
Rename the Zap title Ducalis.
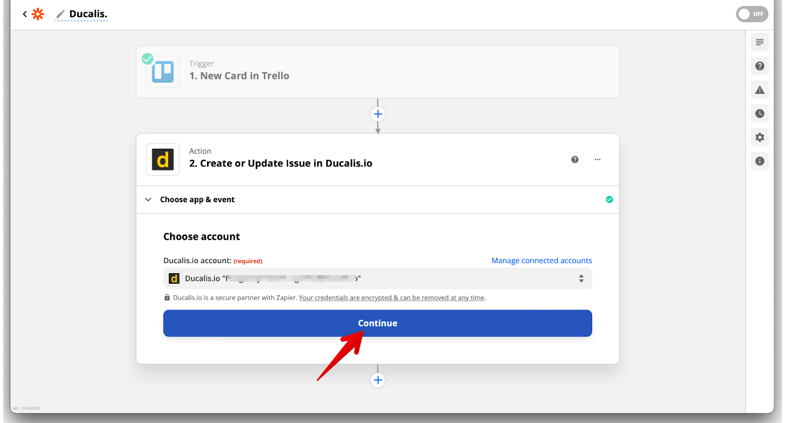tap(88, 14)
